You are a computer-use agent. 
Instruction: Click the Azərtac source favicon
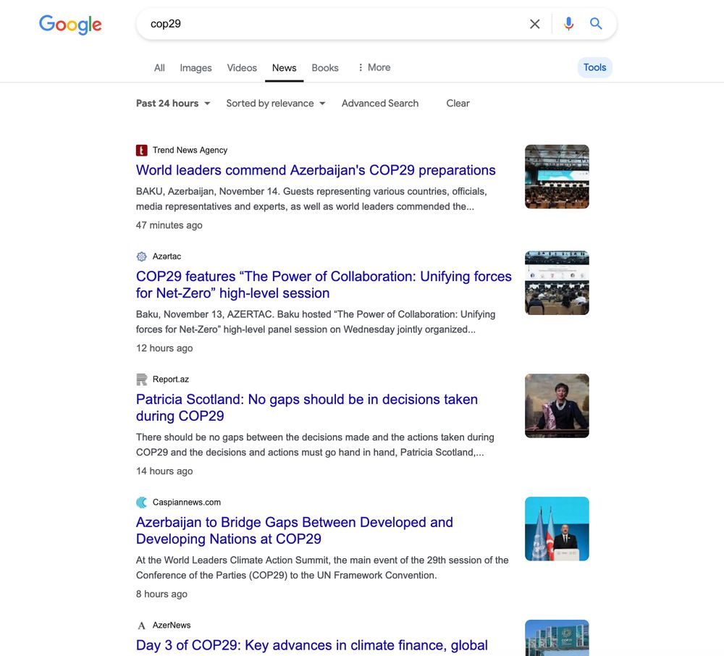(141, 256)
